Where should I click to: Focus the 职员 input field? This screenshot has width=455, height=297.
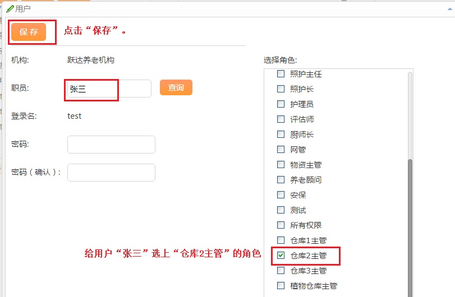[109, 89]
